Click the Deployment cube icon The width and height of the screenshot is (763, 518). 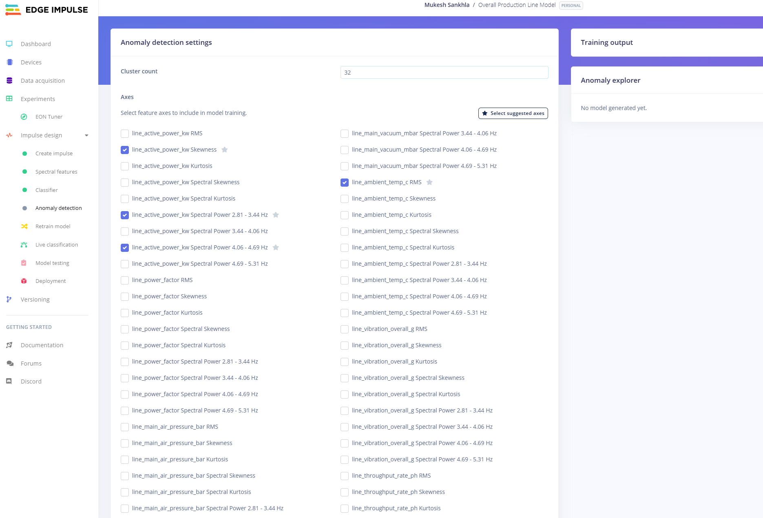point(24,281)
